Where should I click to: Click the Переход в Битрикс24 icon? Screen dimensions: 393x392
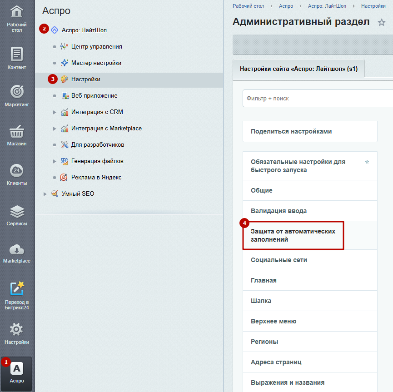tap(17, 288)
